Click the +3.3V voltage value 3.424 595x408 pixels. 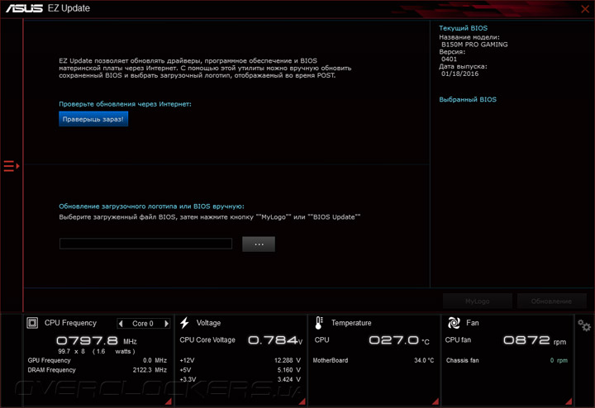(x=288, y=379)
